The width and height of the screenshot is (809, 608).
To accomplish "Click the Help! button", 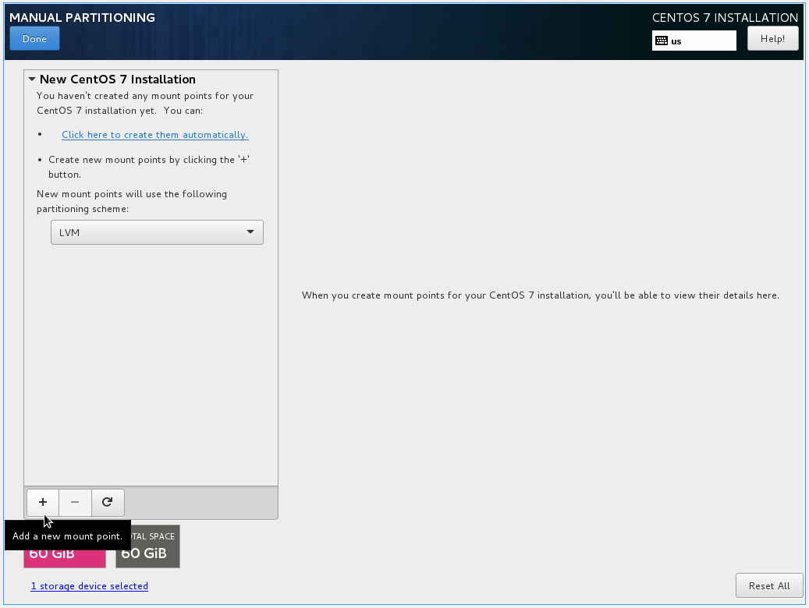I will click(x=772, y=39).
